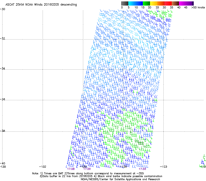Click the '-38' latitude axis label

tap(3, 131)
